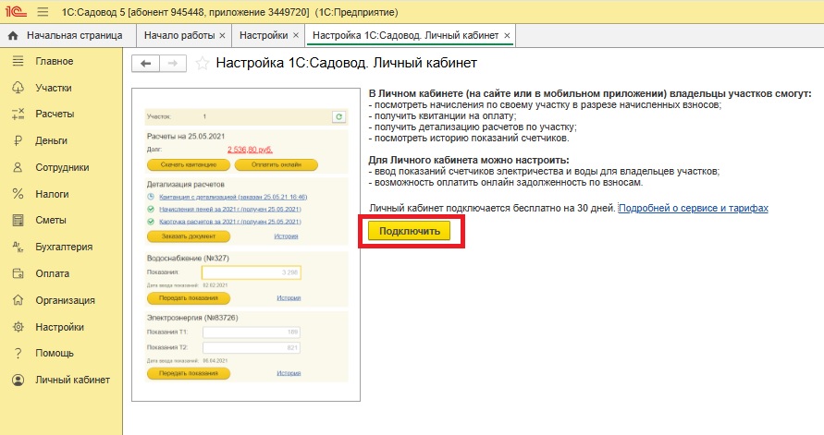Click the Личный кабинет preview image
Image resolution: width=824 pixels, height=435 pixels.
coord(246,245)
